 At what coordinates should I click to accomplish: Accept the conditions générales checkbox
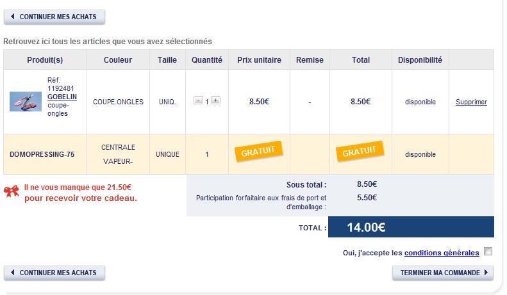pyautogui.click(x=488, y=252)
